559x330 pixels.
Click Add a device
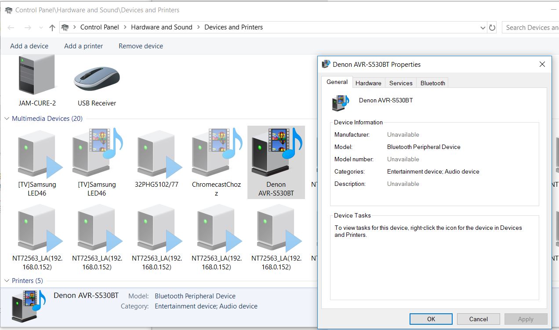point(29,46)
